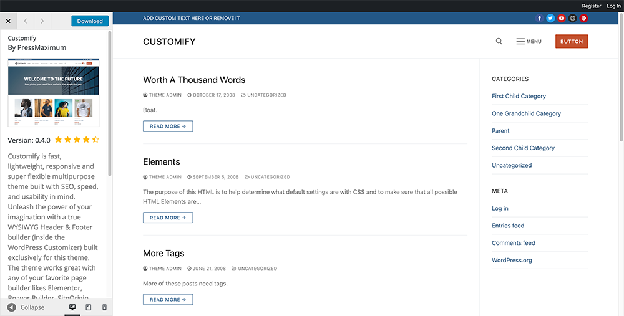624x316 pixels.
Task: Open the Customify theme screenshot thumbnail
Action: tap(54, 93)
